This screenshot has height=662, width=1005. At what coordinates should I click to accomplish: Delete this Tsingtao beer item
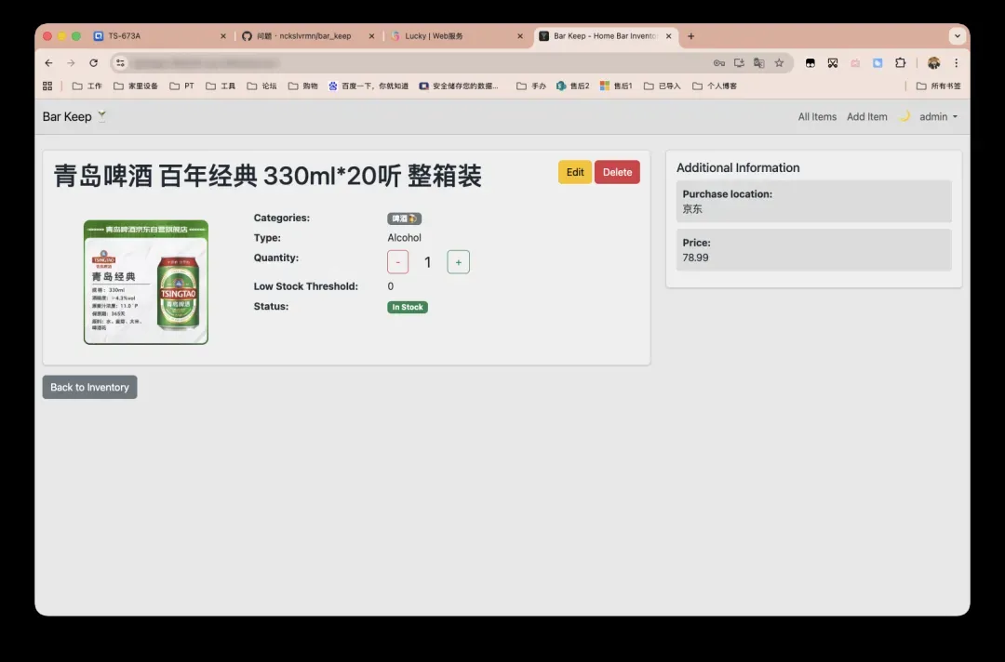click(617, 172)
